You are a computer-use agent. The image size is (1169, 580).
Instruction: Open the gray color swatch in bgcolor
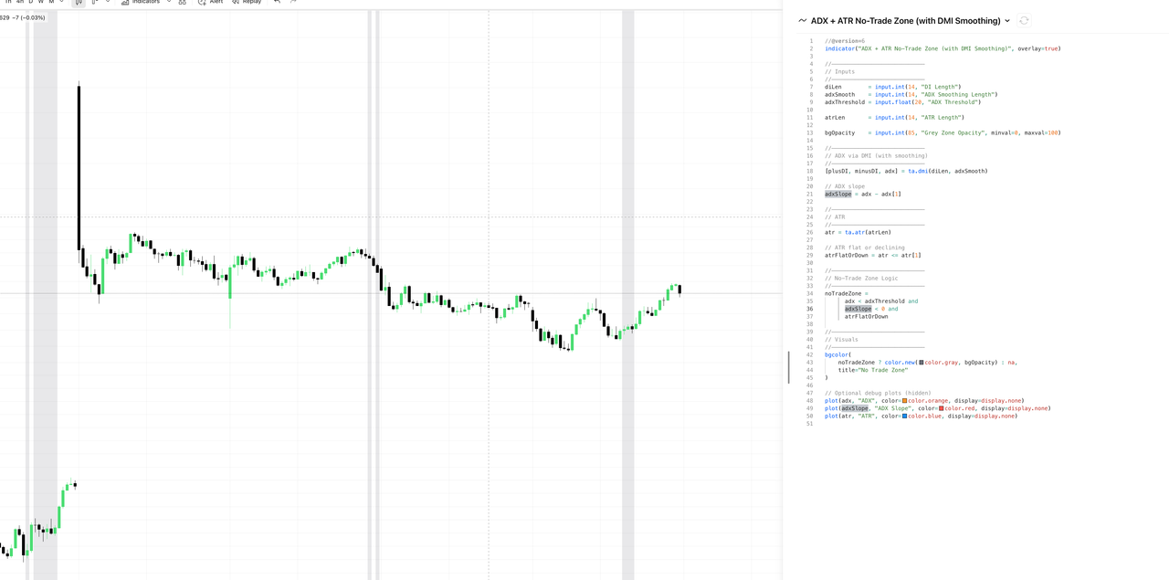click(922, 363)
